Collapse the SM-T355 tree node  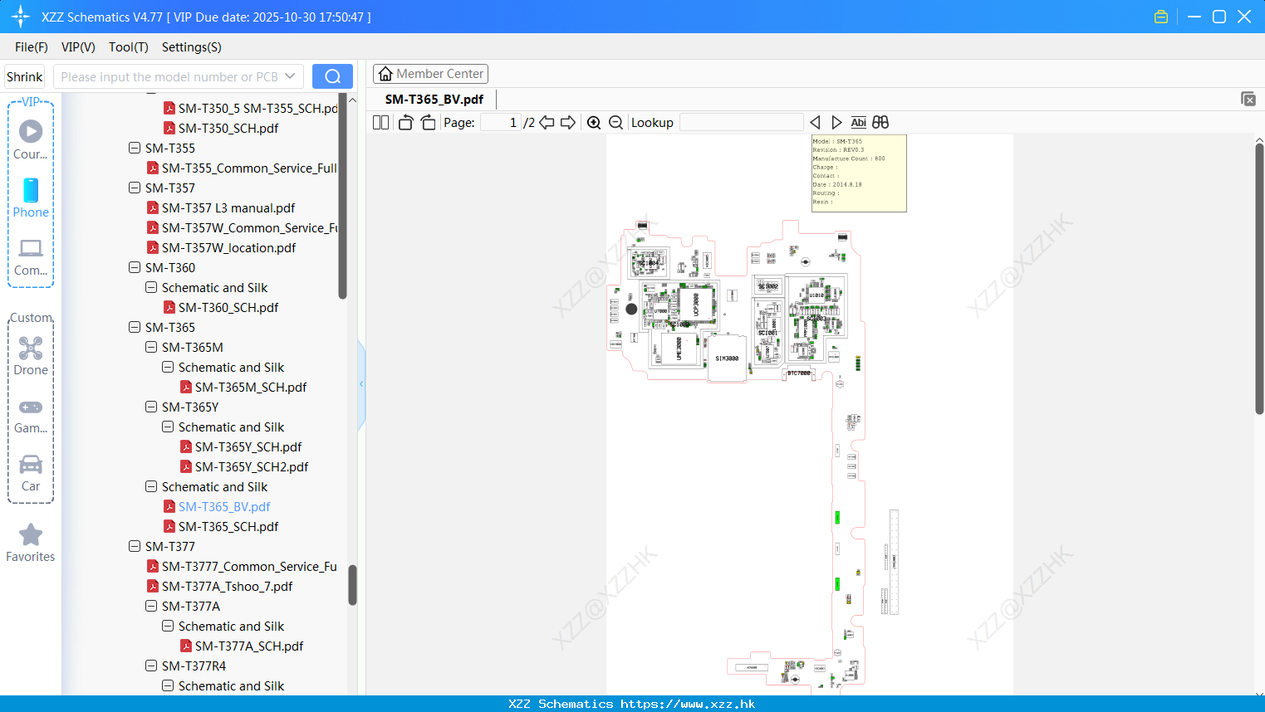tap(135, 148)
